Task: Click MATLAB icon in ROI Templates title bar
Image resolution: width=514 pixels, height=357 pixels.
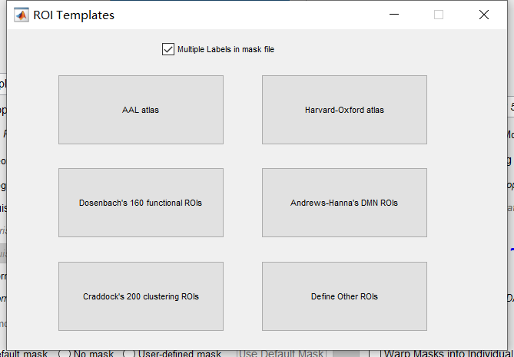Action: pos(22,15)
